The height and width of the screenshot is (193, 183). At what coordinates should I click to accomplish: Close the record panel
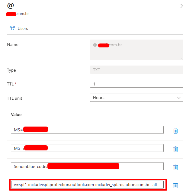pyautogui.click(x=182, y=6)
